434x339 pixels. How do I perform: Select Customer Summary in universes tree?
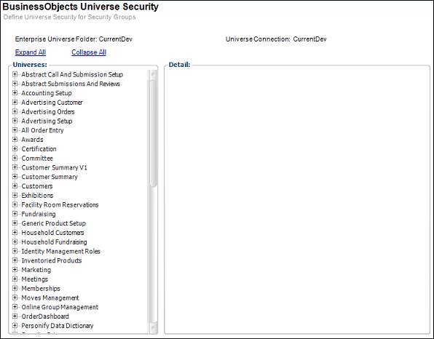coord(50,177)
